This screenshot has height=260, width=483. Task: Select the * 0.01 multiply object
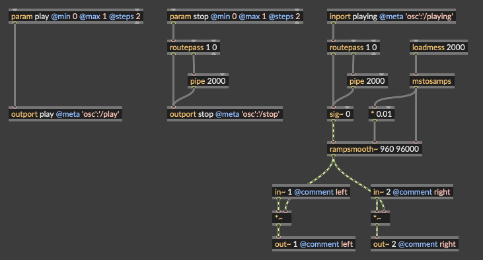(381, 114)
